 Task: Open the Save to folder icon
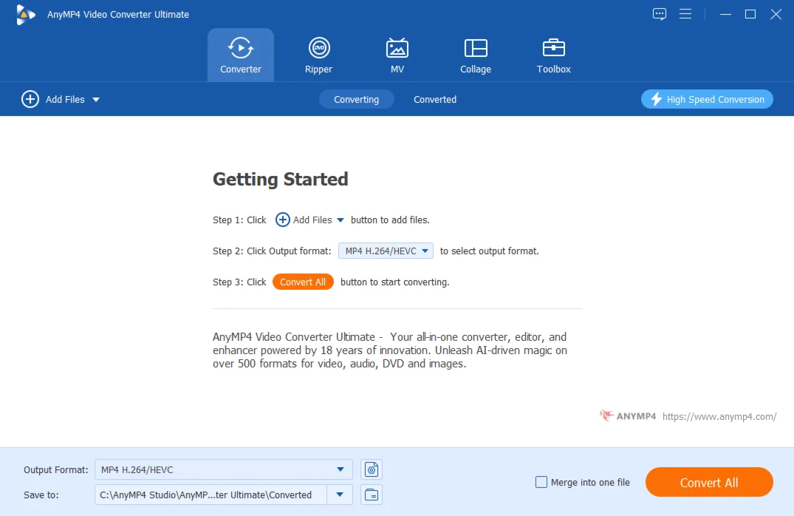[x=372, y=495]
